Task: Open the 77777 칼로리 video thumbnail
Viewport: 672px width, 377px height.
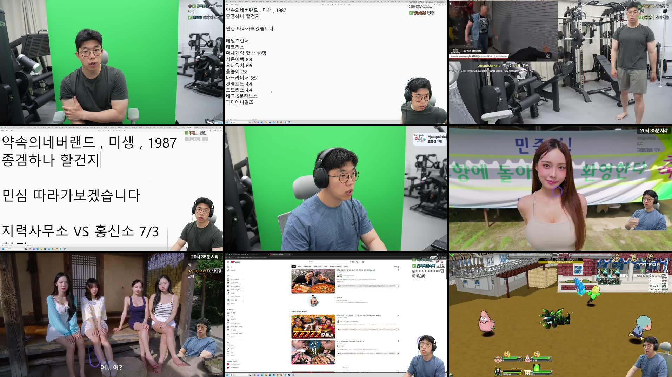Action: (313, 327)
